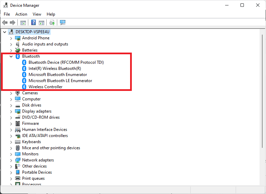The height and width of the screenshot is (194, 266).
Task: Expand the IDE ATA/ATAPI controllers category
Action: click(x=11, y=136)
